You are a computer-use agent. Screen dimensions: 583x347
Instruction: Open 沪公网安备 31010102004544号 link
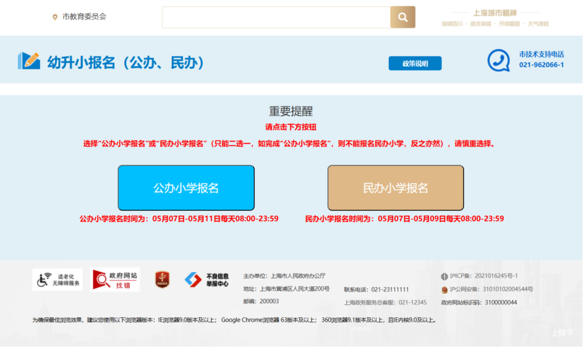(x=491, y=289)
